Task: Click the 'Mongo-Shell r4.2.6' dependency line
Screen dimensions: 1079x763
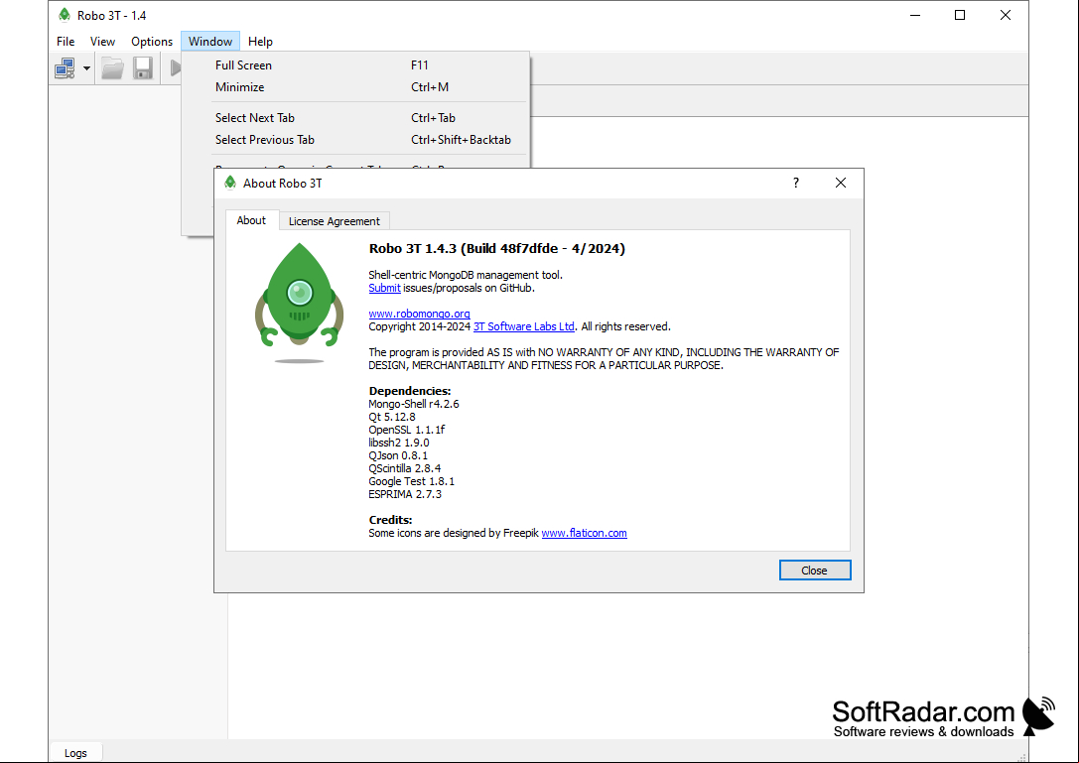Action: (414, 404)
